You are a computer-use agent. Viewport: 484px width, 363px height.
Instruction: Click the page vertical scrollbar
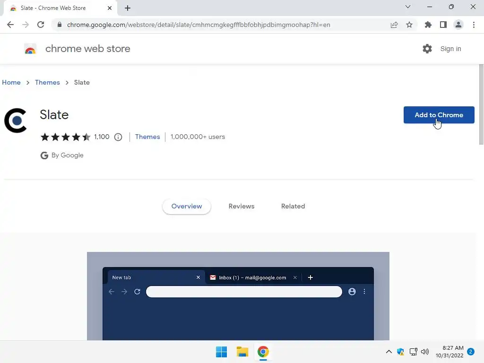tap(481, 104)
